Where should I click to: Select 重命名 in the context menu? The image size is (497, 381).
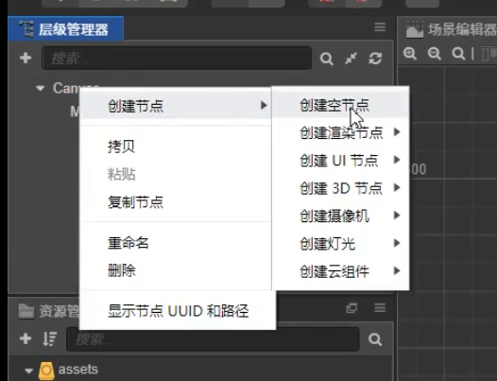pyautogui.click(x=176, y=243)
